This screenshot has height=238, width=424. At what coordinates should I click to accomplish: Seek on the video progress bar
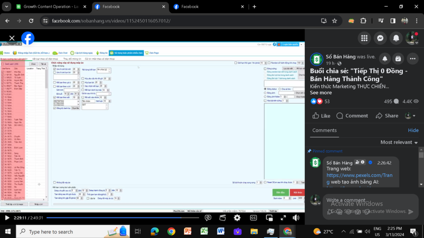tap(123, 217)
